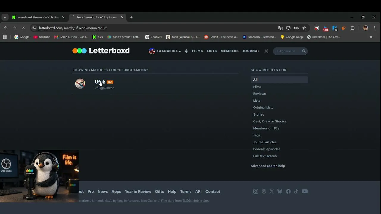Click the PRO badge next to Ufuk
Viewport: 381px width, 214px height.
110,82
